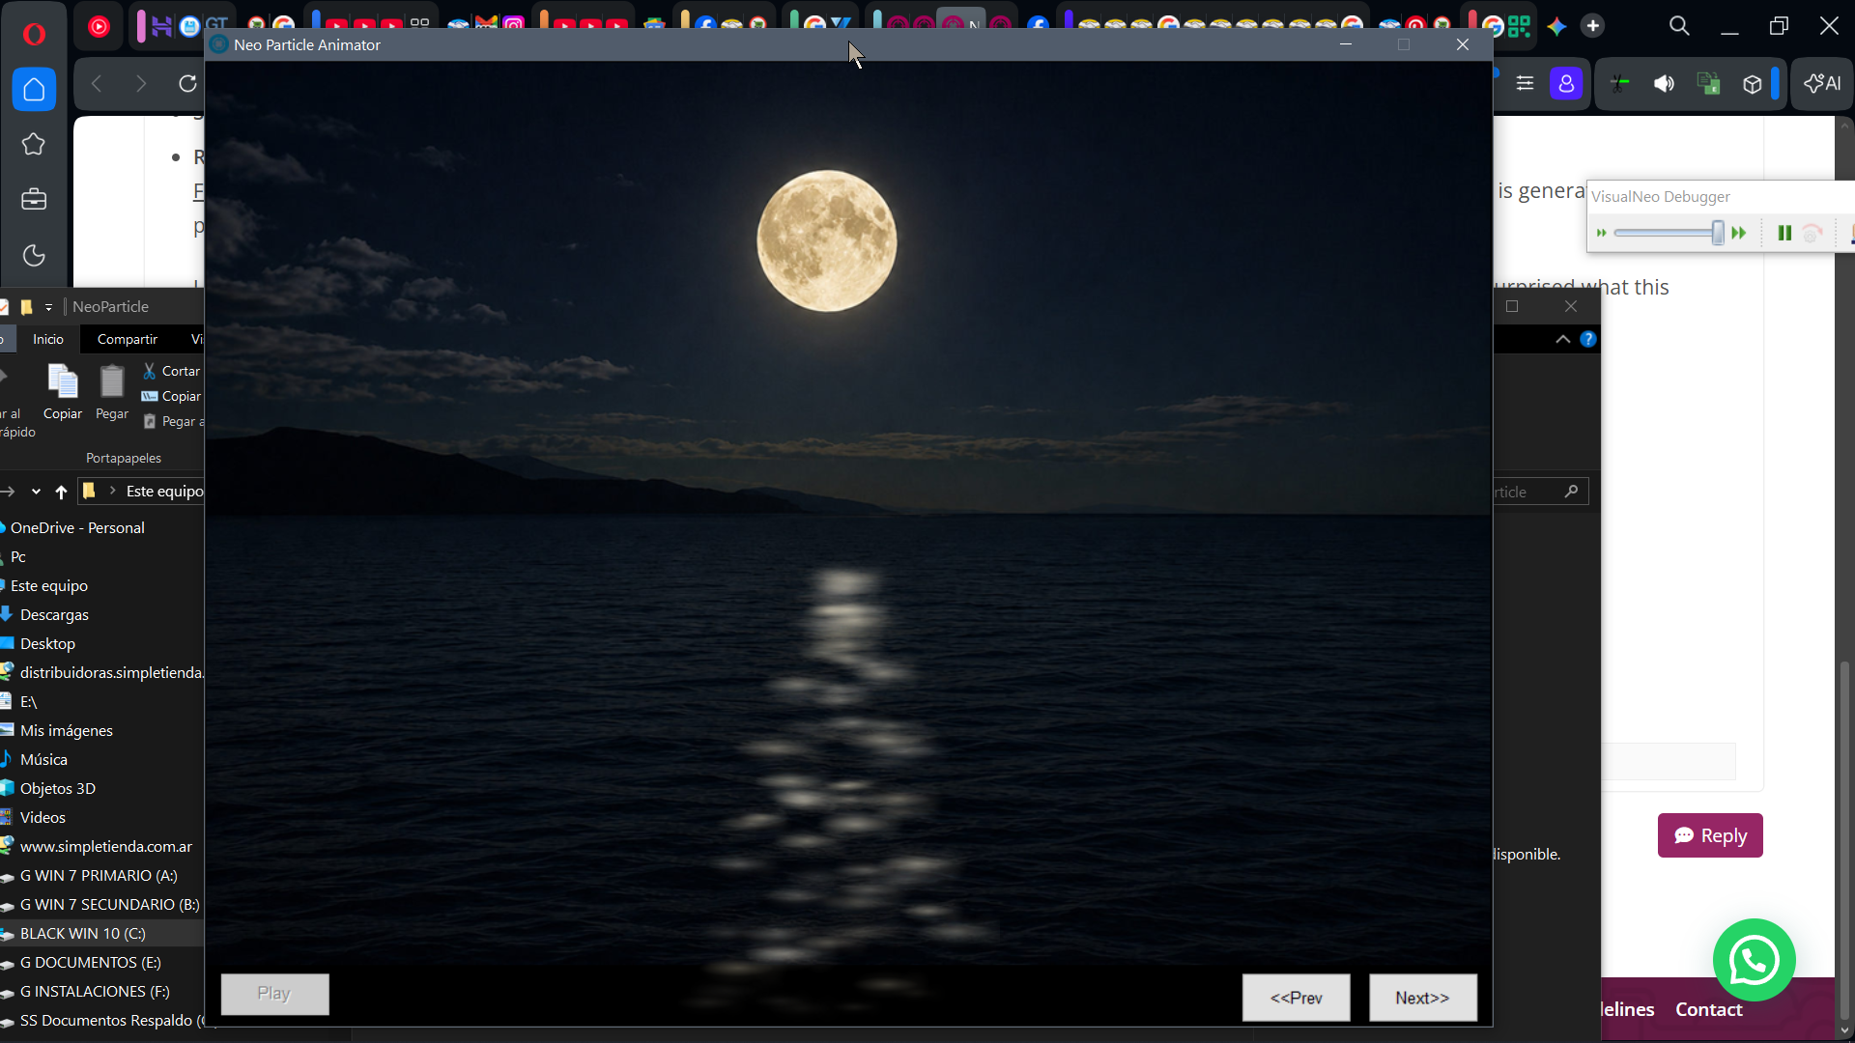Add a new tab with the plus button

[1593, 27]
